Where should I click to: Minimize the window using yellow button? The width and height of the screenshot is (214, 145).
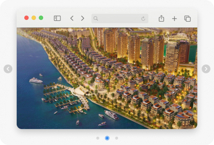click(x=34, y=18)
